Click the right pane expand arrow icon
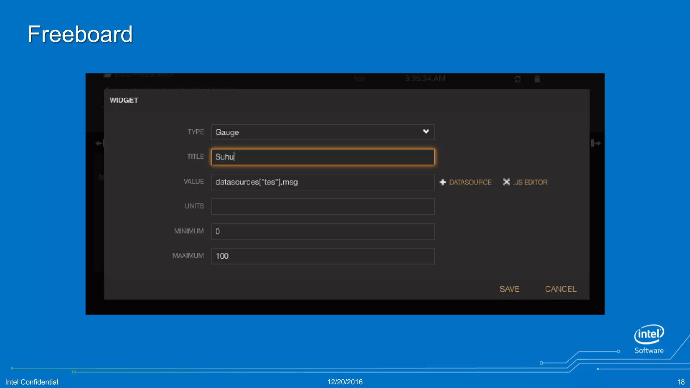 coord(596,143)
